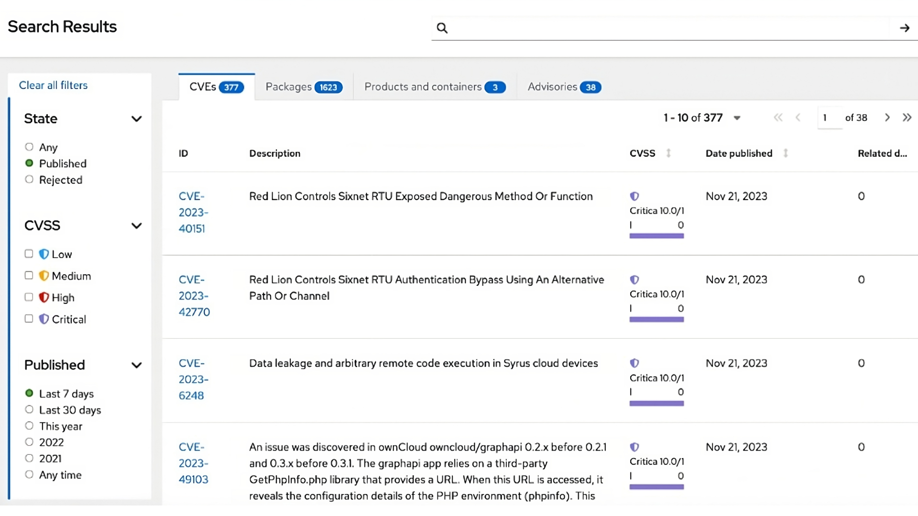Open CVE-2023-40151 details
Image resolution: width=918 pixels, height=516 pixels.
[193, 212]
